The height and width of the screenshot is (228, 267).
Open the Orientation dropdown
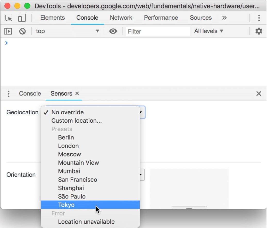pos(140,175)
